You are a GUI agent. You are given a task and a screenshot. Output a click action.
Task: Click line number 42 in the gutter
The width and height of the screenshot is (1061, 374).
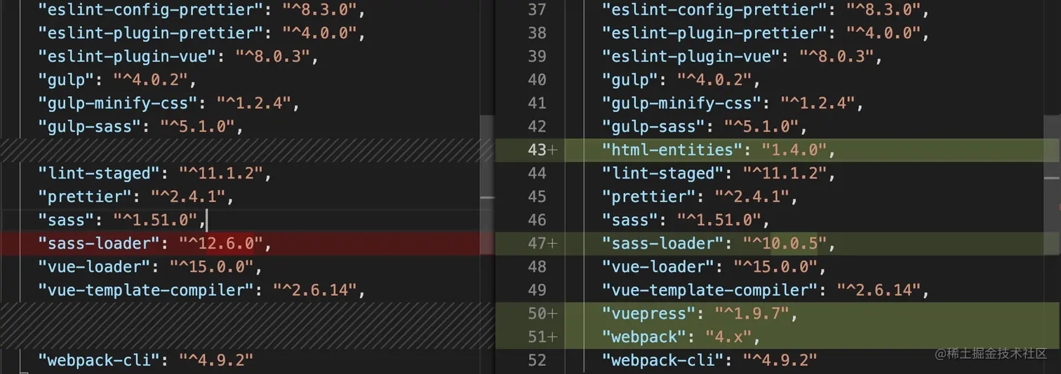537,127
